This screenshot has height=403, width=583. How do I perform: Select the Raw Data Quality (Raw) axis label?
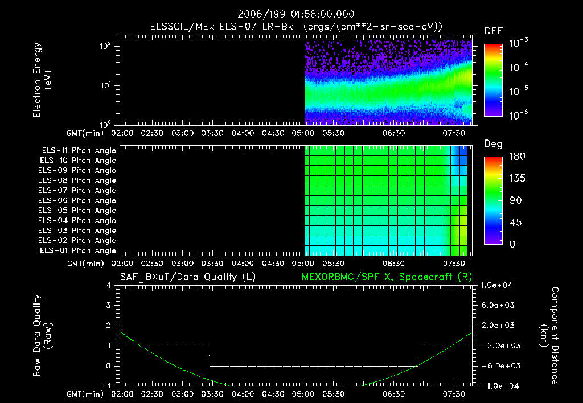[x=42, y=336]
